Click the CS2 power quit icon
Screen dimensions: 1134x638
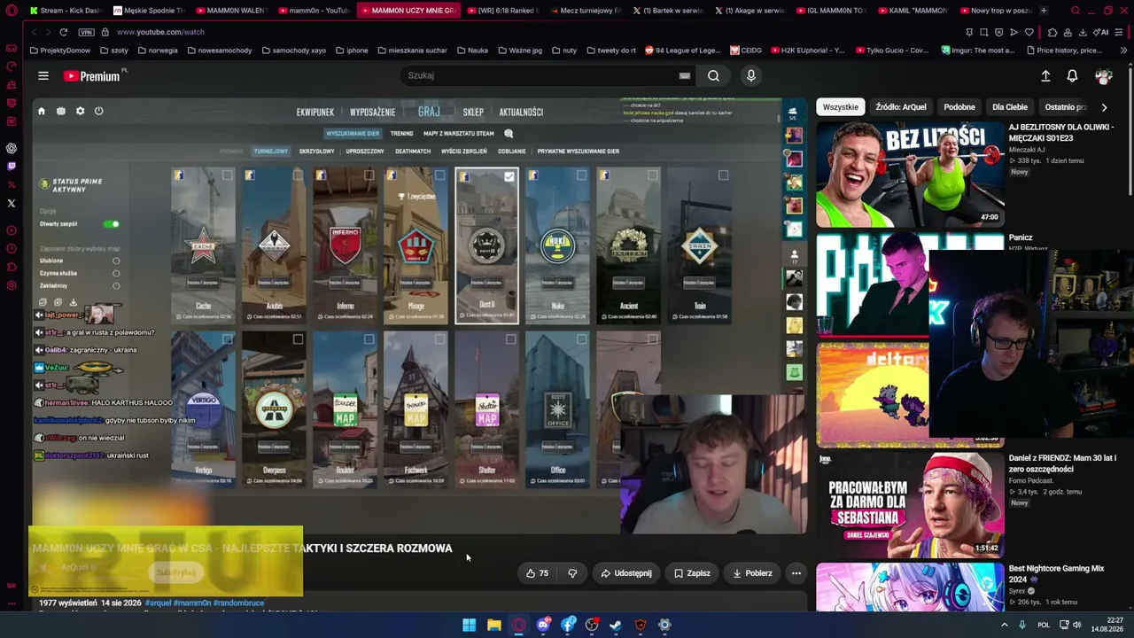point(98,112)
